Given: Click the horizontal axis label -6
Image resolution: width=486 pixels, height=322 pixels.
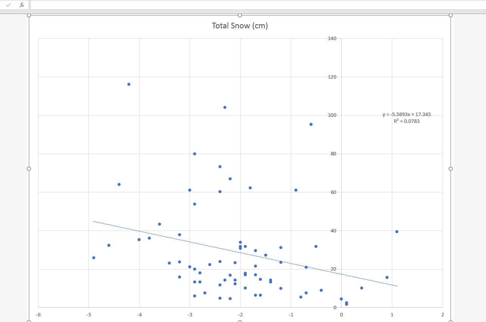Looking at the screenshot, I should (x=38, y=315).
